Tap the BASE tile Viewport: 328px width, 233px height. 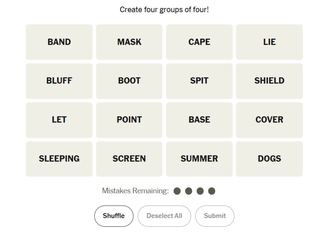(199, 120)
